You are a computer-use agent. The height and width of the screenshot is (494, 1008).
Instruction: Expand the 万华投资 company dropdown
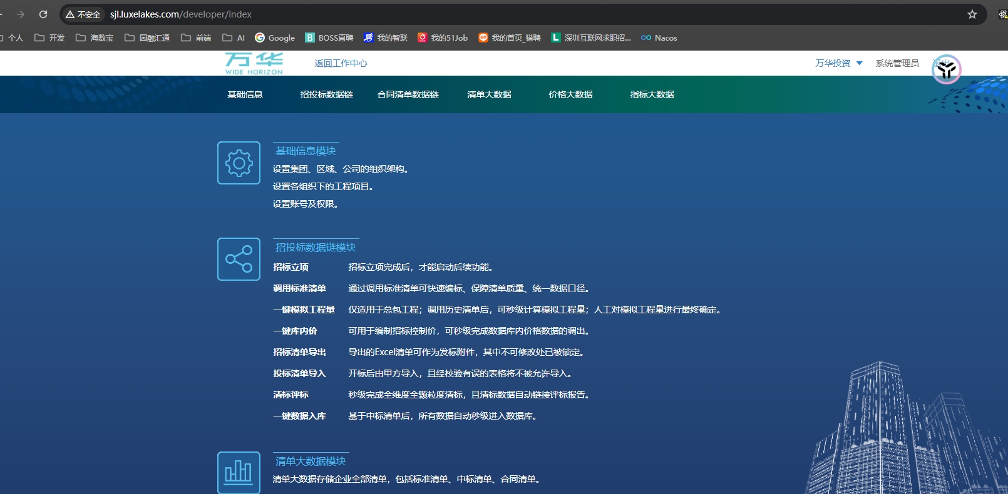point(839,63)
